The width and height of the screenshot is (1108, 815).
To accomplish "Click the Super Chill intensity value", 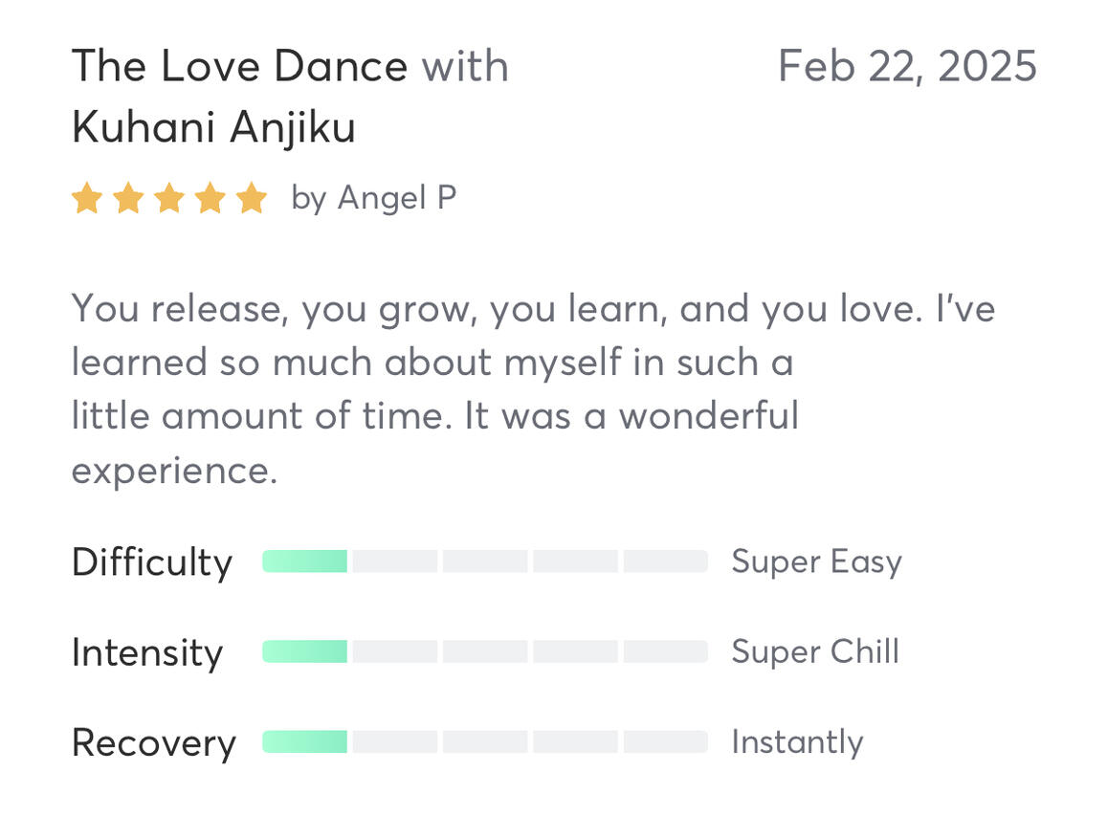I will point(815,651).
